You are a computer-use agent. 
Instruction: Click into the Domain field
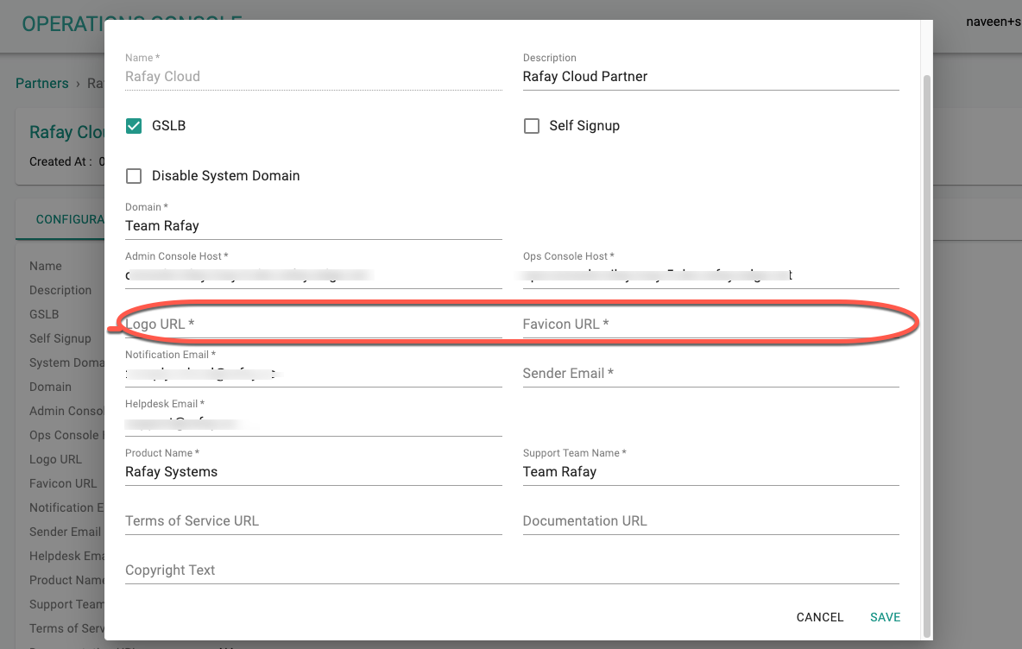tap(313, 226)
